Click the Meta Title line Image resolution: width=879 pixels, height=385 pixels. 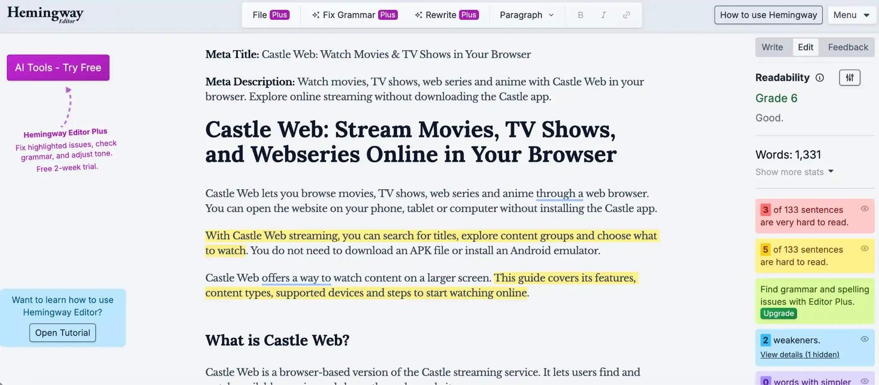click(368, 55)
